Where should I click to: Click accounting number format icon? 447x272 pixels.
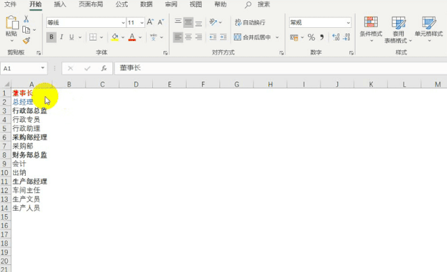(294, 37)
